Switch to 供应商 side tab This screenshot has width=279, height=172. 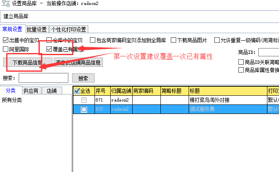[32, 91]
